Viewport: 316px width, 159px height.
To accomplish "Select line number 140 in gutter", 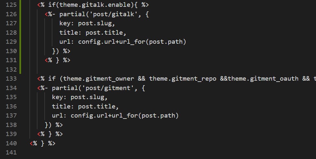I will pos(11,143).
